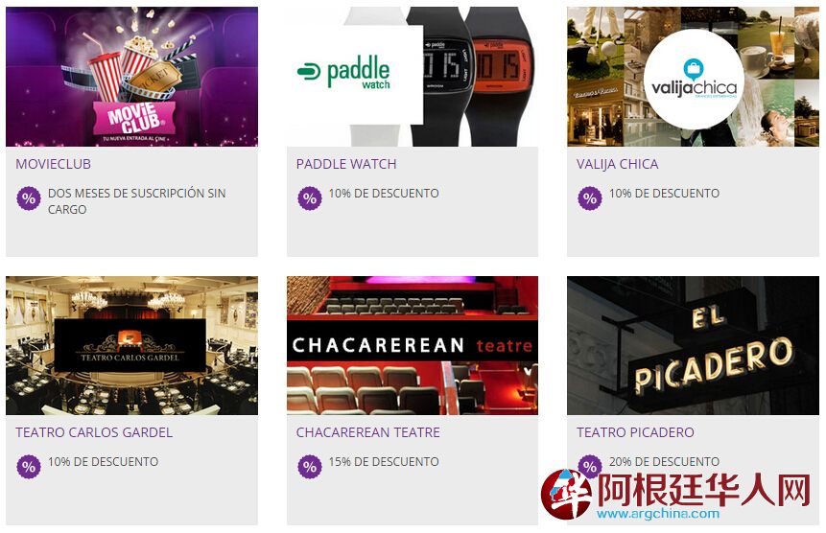
Task: Select the TEATRO PICADERO title link
Action: click(x=635, y=432)
